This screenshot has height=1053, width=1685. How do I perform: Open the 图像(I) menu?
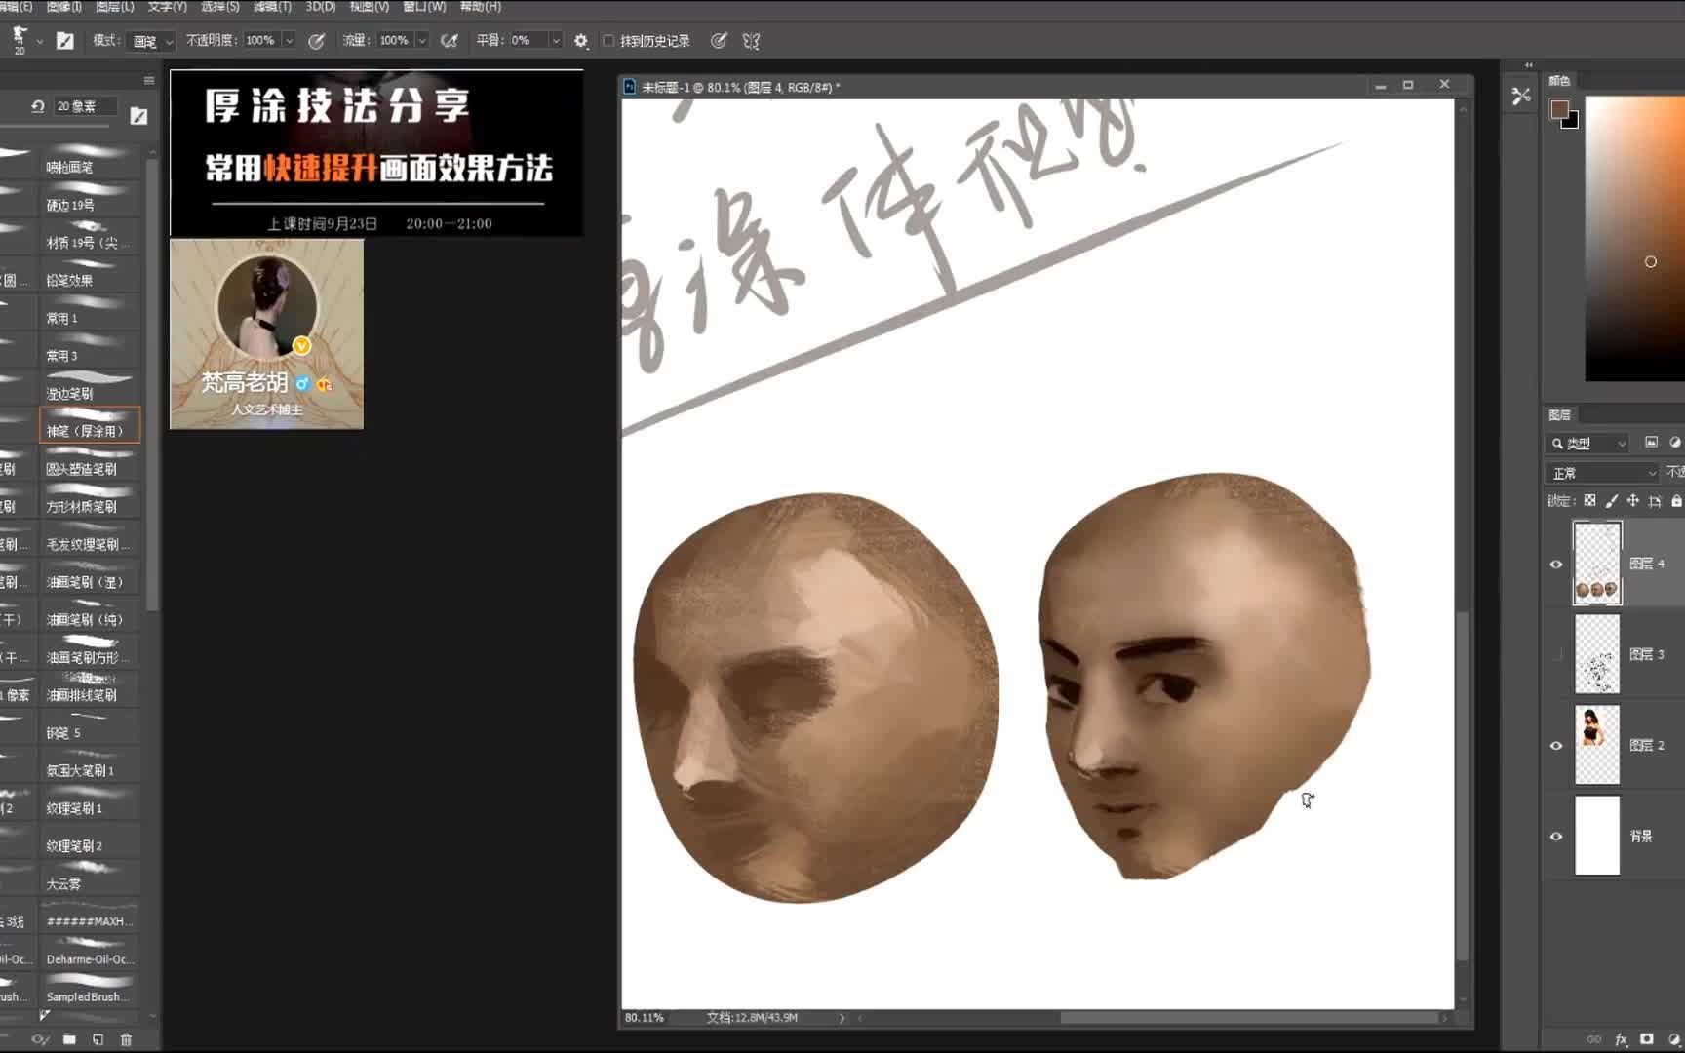pyautogui.click(x=64, y=7)
